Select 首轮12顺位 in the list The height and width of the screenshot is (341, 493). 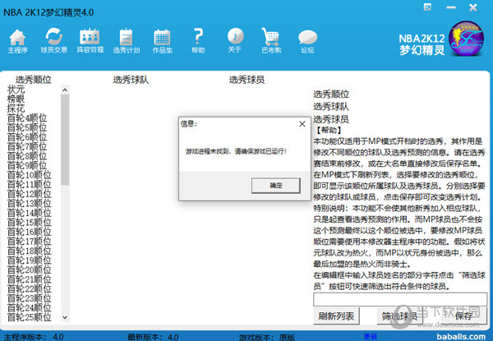pyautogui.click(x=30, y=194)
